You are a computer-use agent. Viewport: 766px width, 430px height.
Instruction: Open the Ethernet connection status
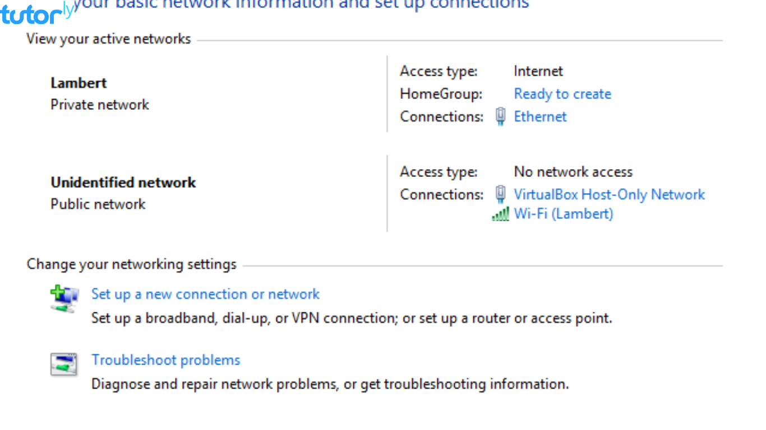540,116
